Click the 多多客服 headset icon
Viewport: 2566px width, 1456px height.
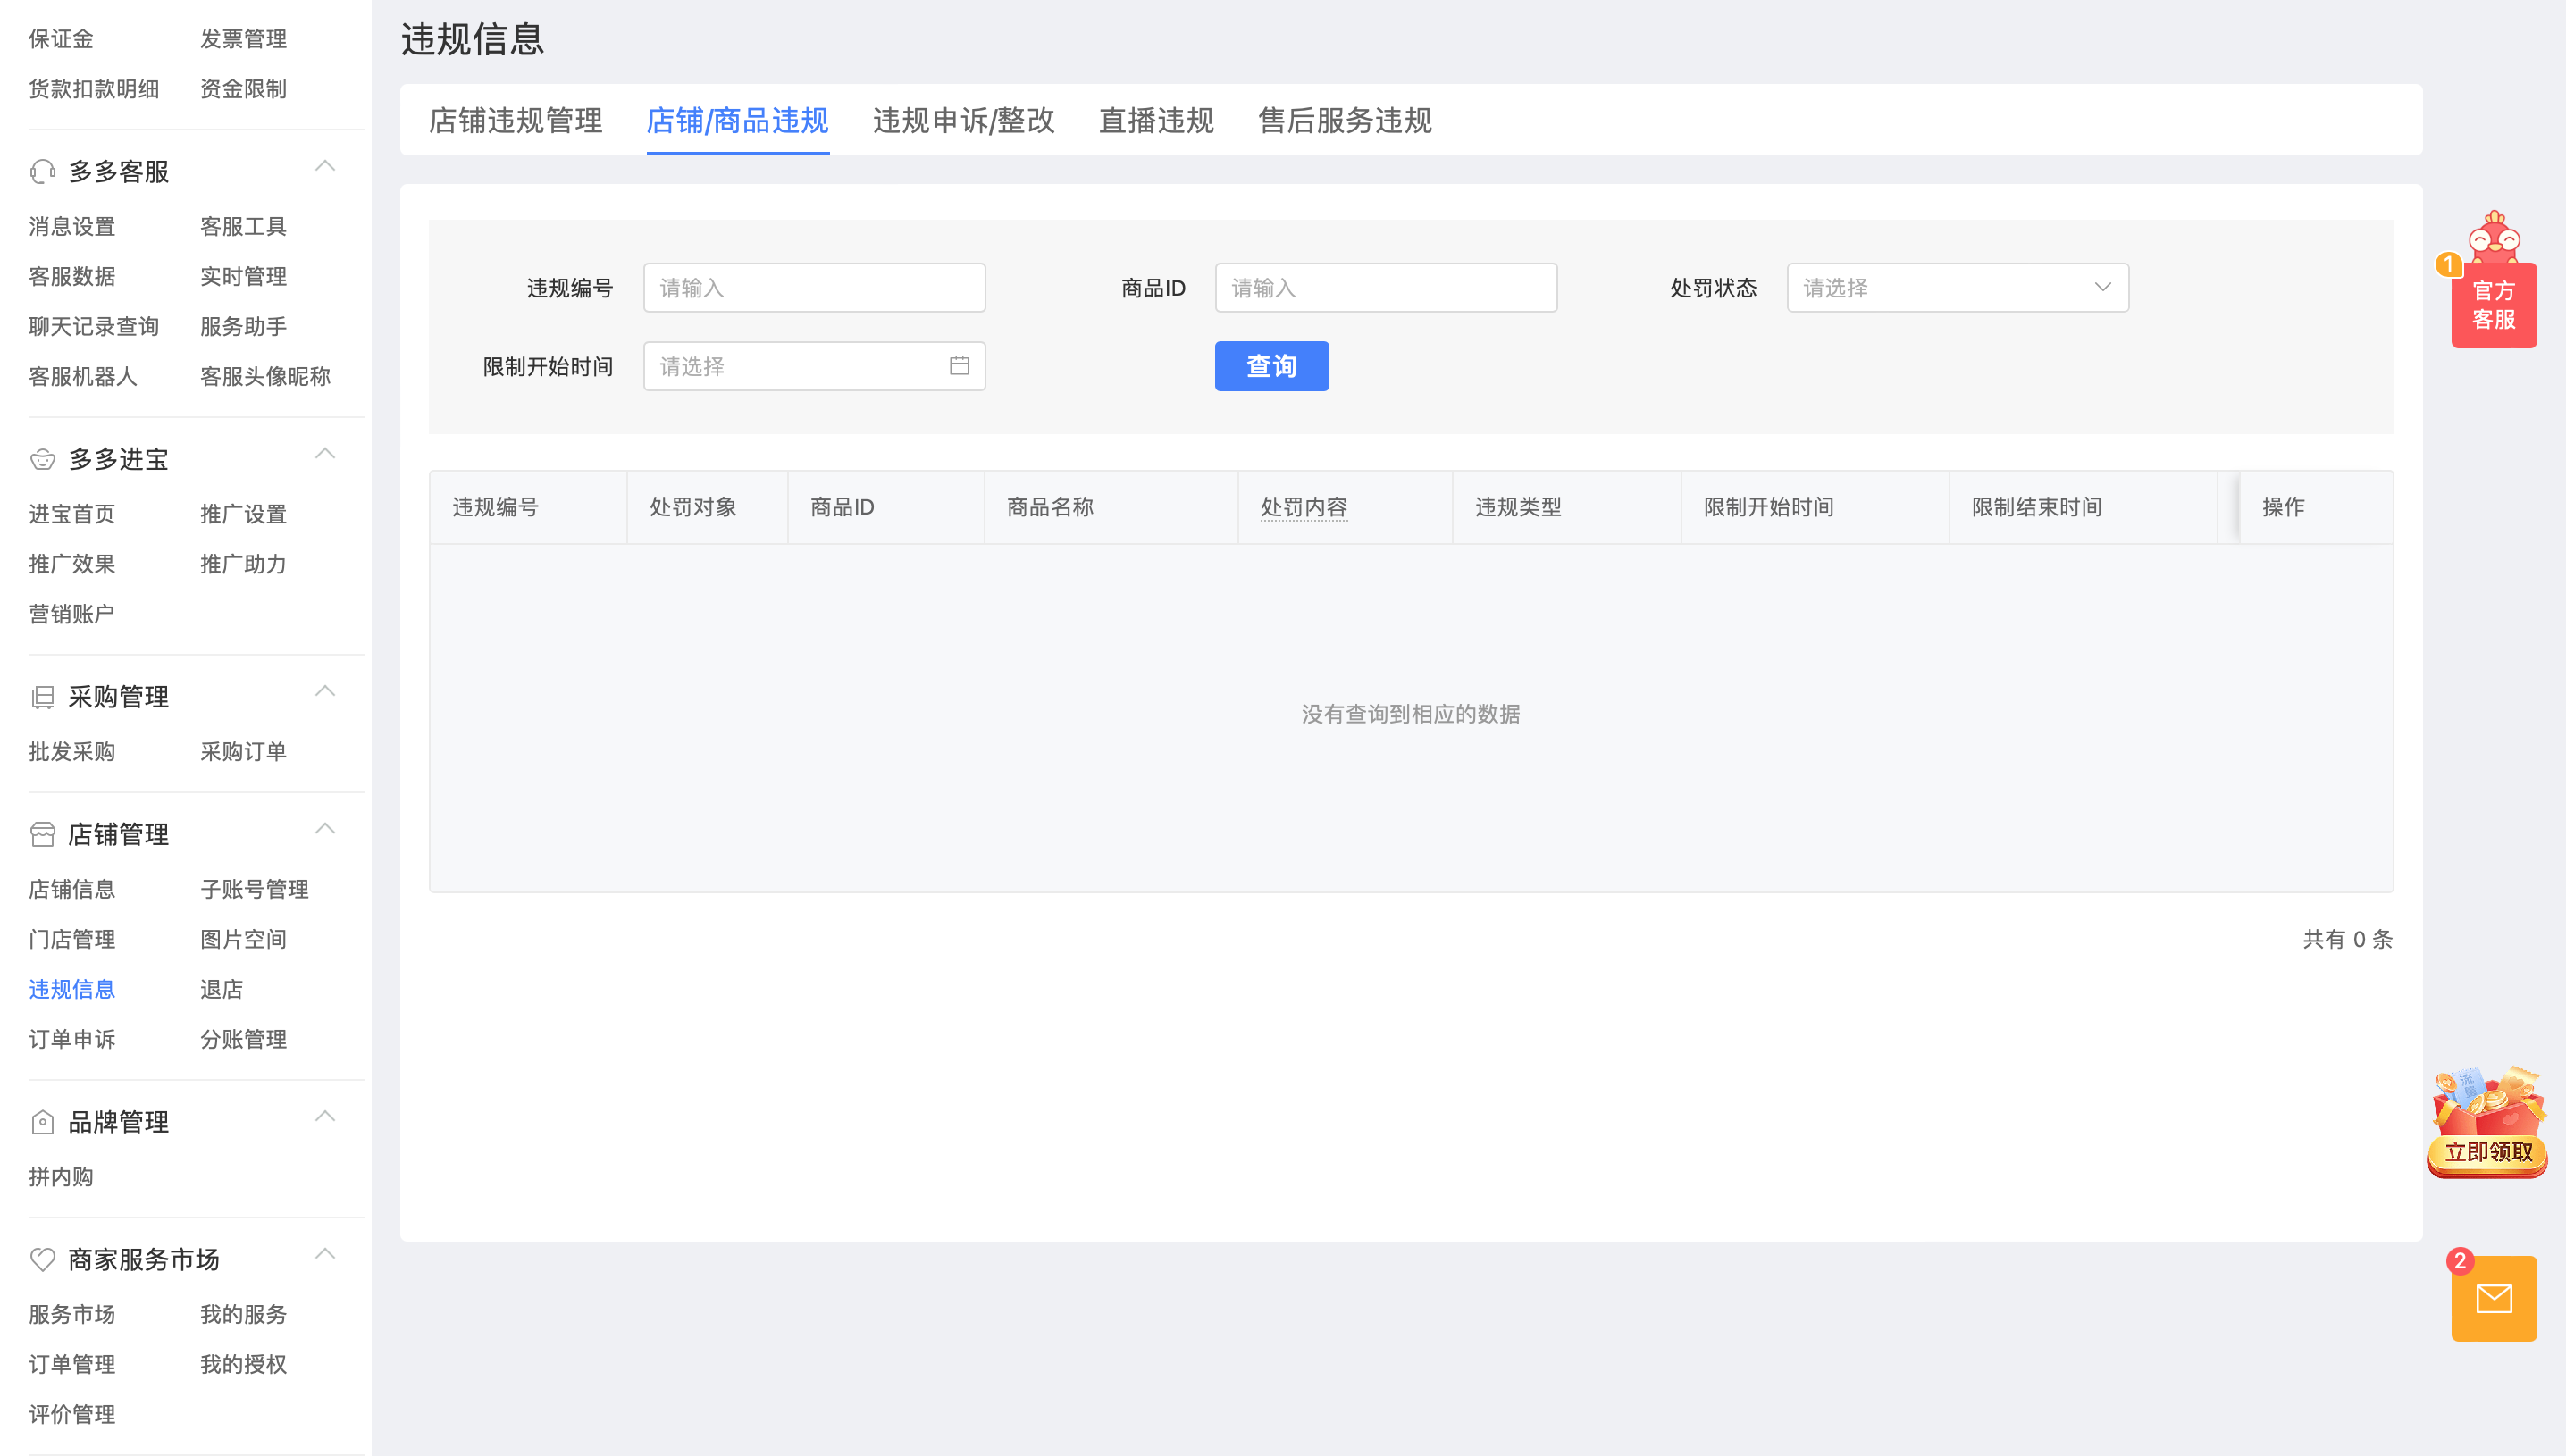(x=42, y=172)
